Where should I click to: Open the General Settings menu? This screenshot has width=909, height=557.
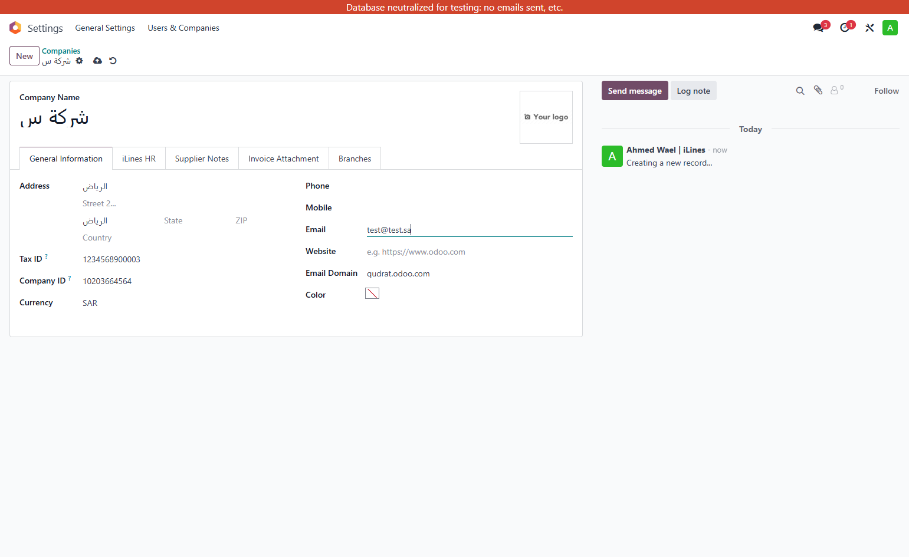[x=105, y=28]
